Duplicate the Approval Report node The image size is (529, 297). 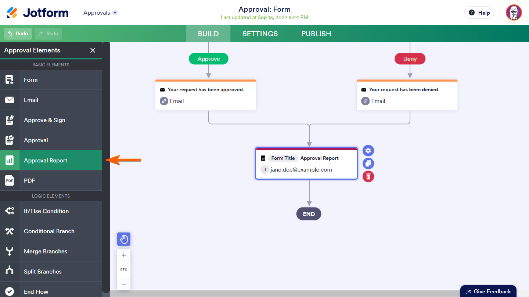pos(368,164)
